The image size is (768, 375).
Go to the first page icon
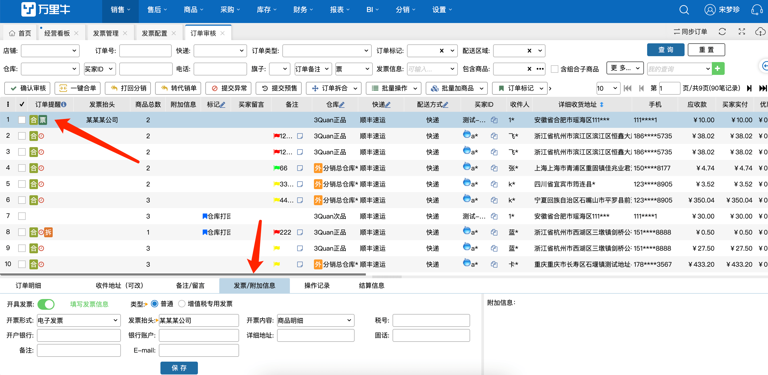click(628, 88)
